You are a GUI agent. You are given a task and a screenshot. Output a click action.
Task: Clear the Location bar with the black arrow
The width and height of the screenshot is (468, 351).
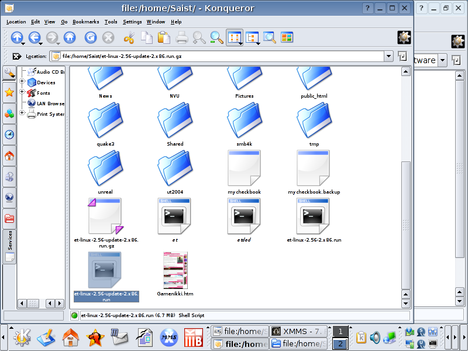[16, 56]
